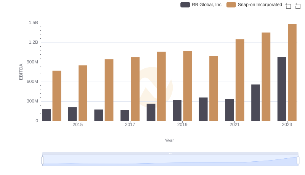This screenshot has height=175, width=305.
Task: Click the Snap-on bar for 2017
Action: (135, 89)
